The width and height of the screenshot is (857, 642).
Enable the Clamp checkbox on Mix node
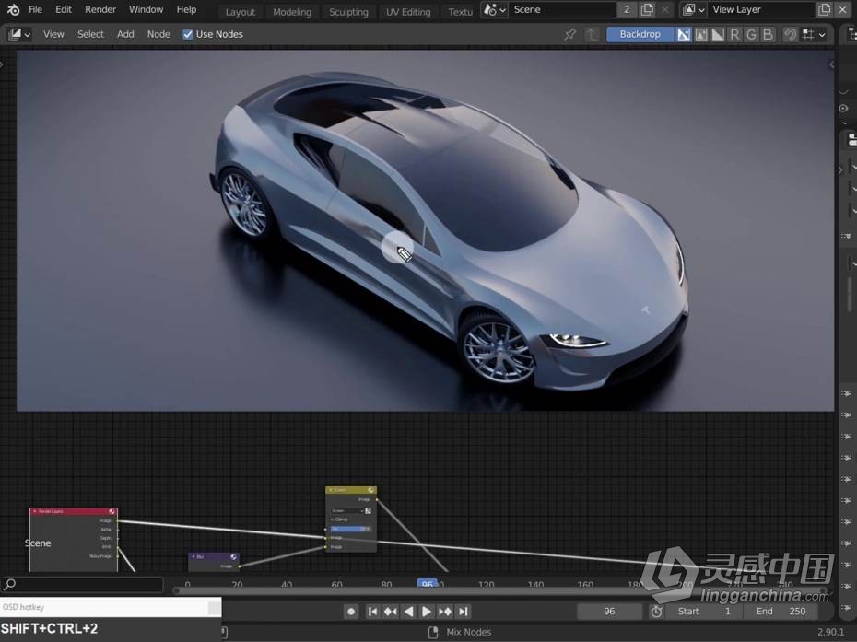tap(333, 519)
